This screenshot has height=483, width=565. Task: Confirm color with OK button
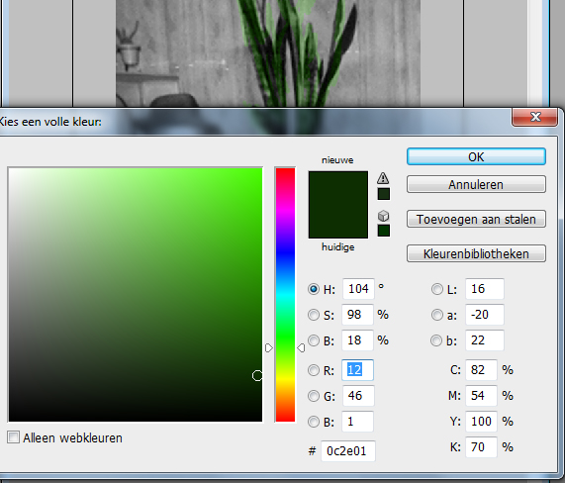[x=476, y=156]
